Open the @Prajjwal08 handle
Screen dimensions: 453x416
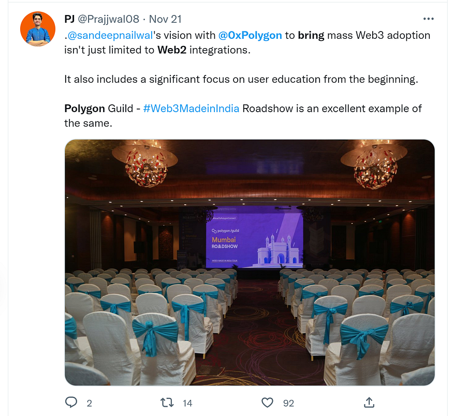coord(109,19)
